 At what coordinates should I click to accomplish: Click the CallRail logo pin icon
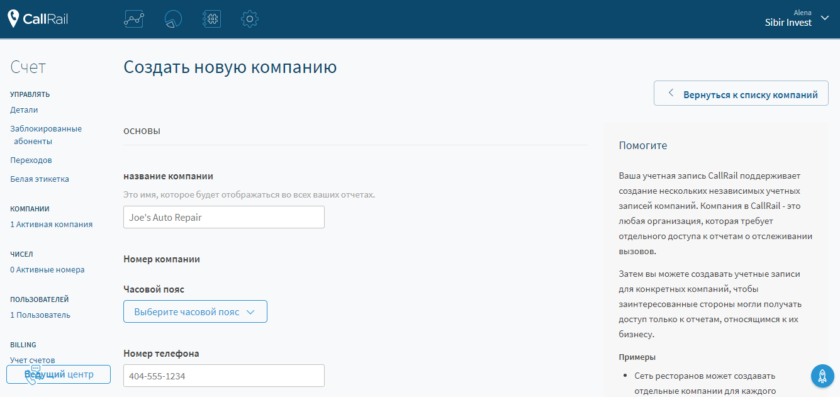coord(14,18)
